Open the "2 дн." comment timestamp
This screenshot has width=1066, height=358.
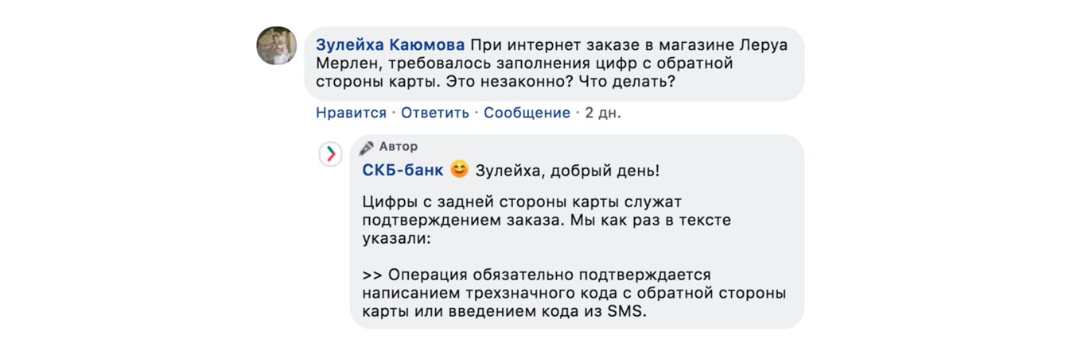coord(603,113)
